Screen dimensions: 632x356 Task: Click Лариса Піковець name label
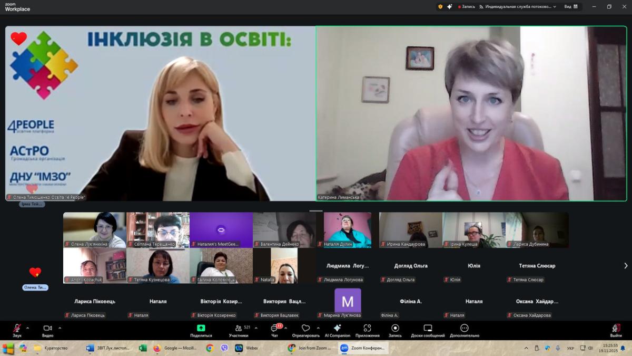tap(88, 315)
